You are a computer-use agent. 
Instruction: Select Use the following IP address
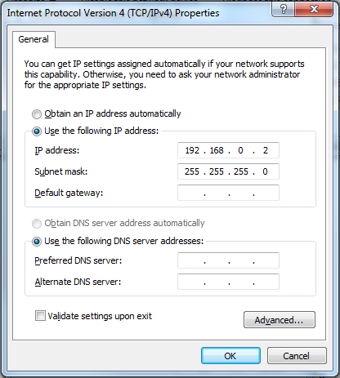(x=37, y=131)
